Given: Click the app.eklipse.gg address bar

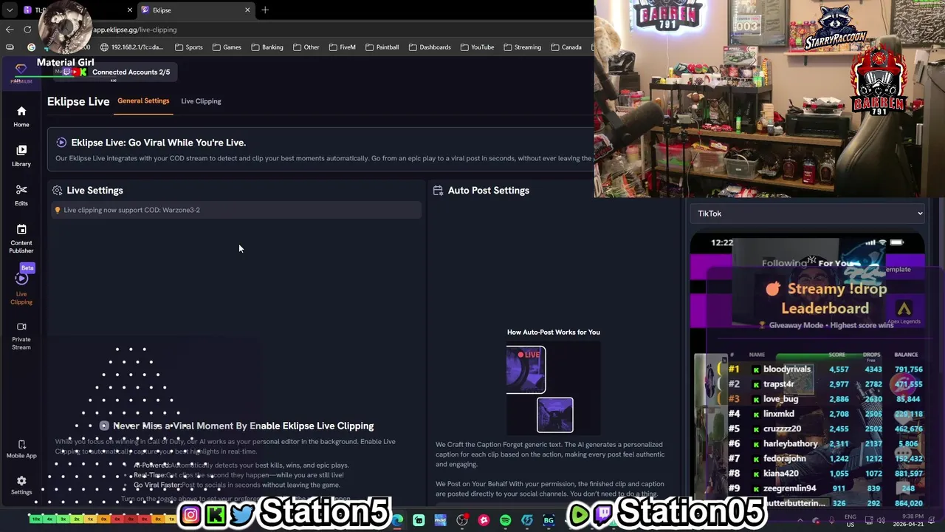Looking at the screenshot, I should (x=134, y=30).
